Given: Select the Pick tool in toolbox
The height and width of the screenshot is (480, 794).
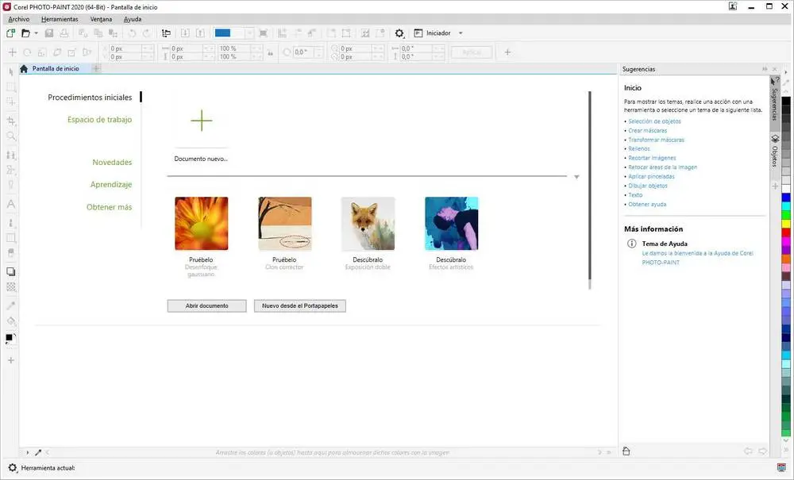Looking at the screenshot, I should tap(11, 72).
